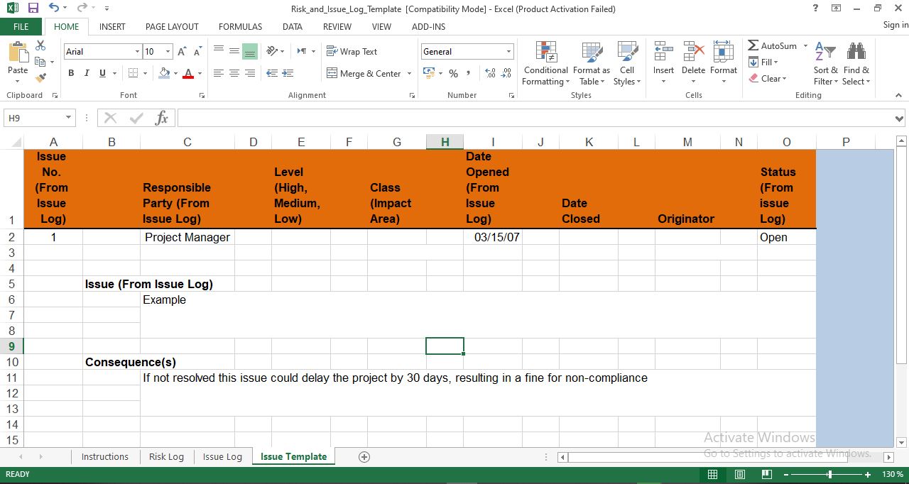909x484 pixels.
Task: Enable Wrap Text
Action: (352, 51)
